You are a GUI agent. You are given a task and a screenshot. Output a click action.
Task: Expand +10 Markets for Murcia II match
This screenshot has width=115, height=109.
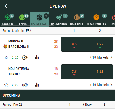101,57
